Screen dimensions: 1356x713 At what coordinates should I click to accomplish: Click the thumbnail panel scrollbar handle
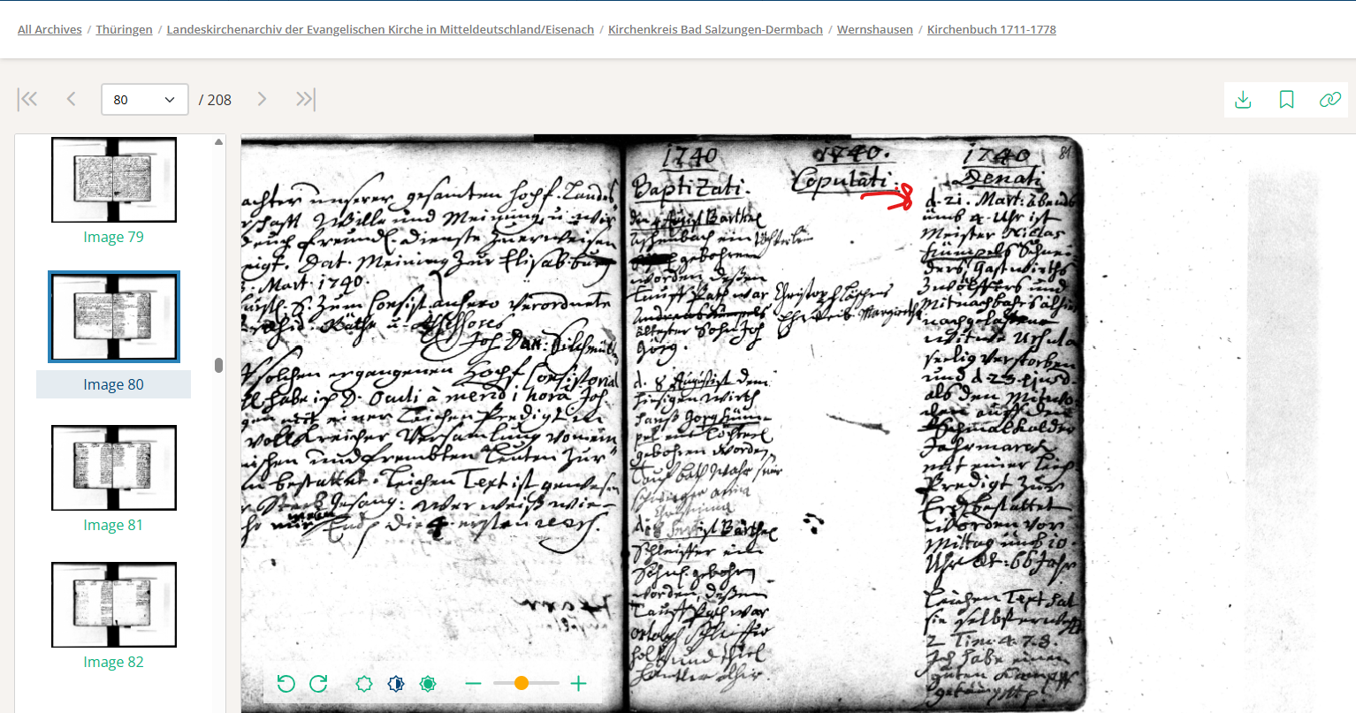click(218, 365)
